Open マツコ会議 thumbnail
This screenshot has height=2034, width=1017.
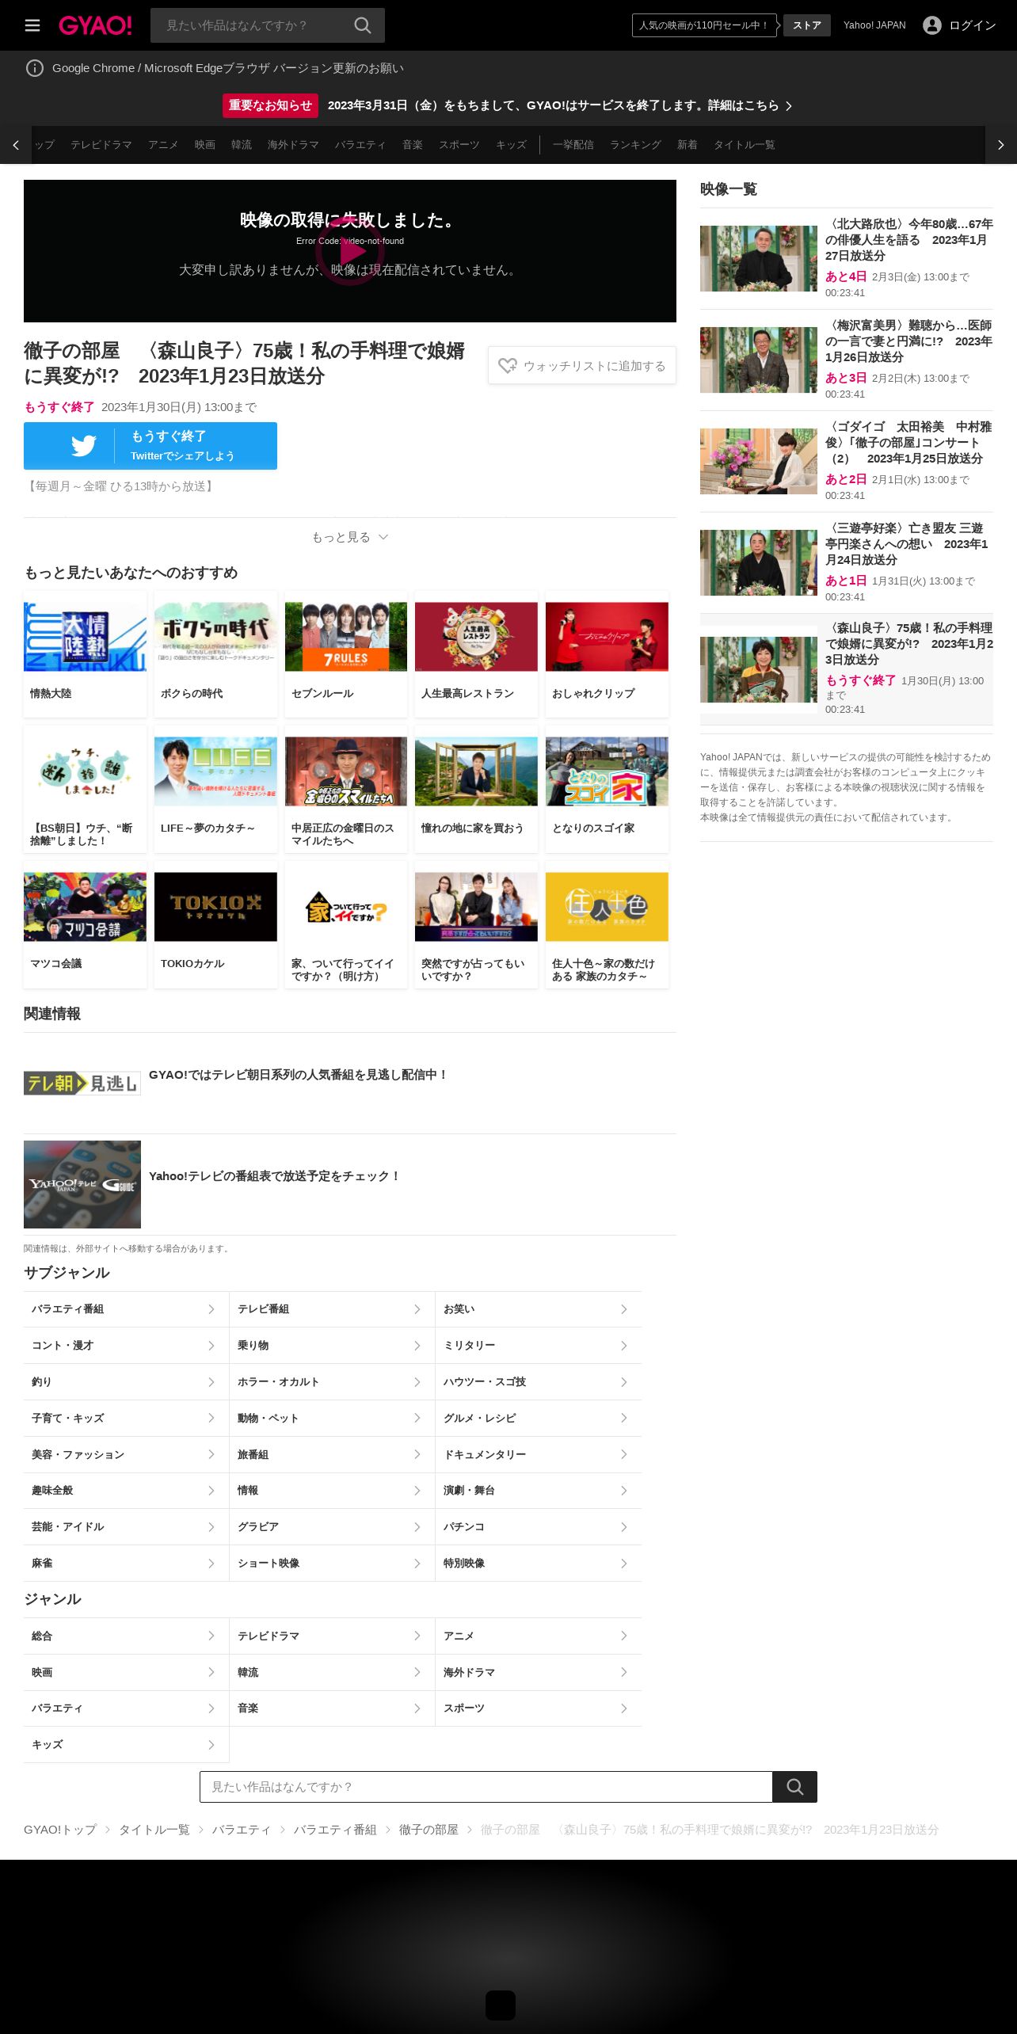[85, 907]
